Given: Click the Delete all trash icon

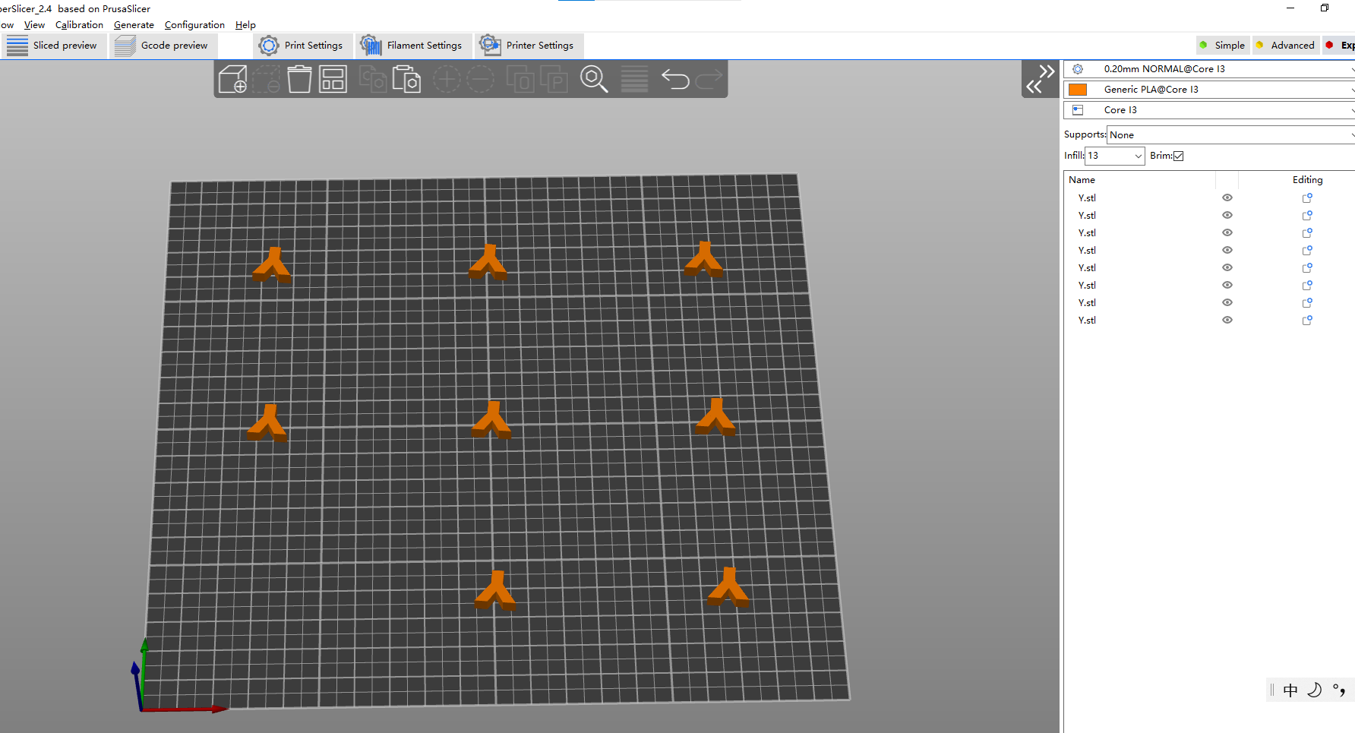Looking at the screenshot, I should [x=299, y=79].
